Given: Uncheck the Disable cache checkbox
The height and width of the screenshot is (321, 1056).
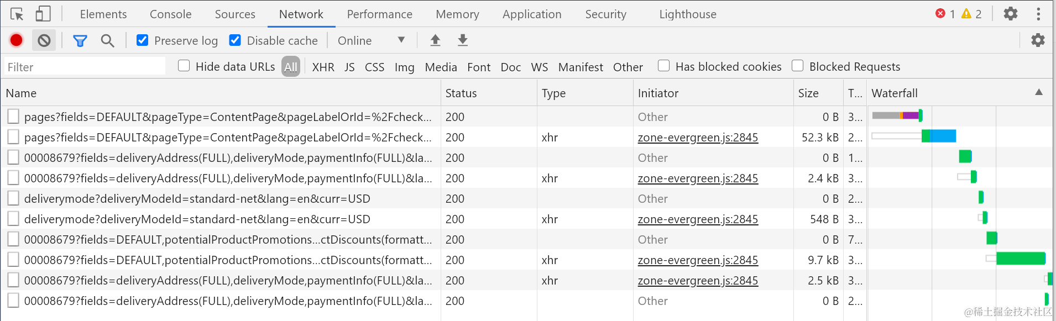Looking at the screenshot, I should point(235,40).
